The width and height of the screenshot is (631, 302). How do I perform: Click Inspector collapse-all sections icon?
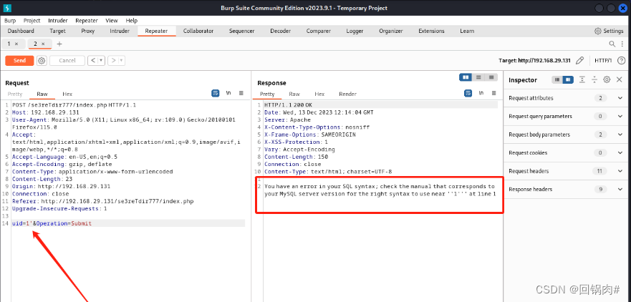click(594, 79)
